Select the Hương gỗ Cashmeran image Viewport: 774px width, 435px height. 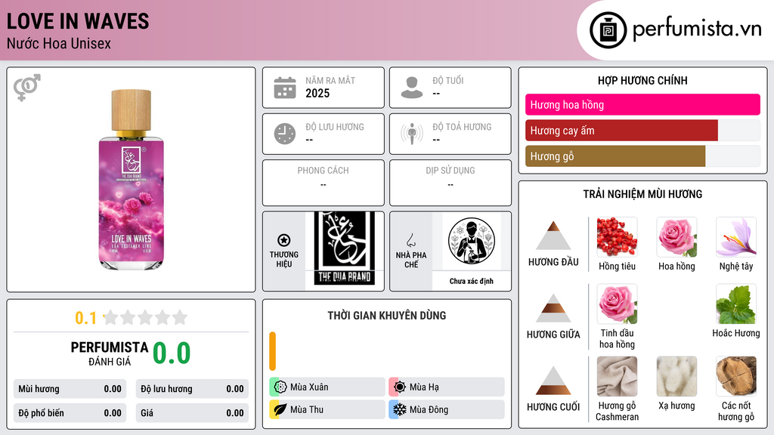(x=617, y=376)
